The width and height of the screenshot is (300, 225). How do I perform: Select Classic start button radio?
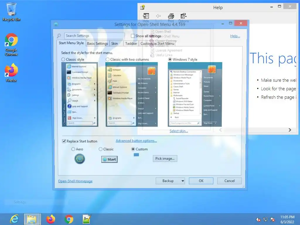(100, 149)
